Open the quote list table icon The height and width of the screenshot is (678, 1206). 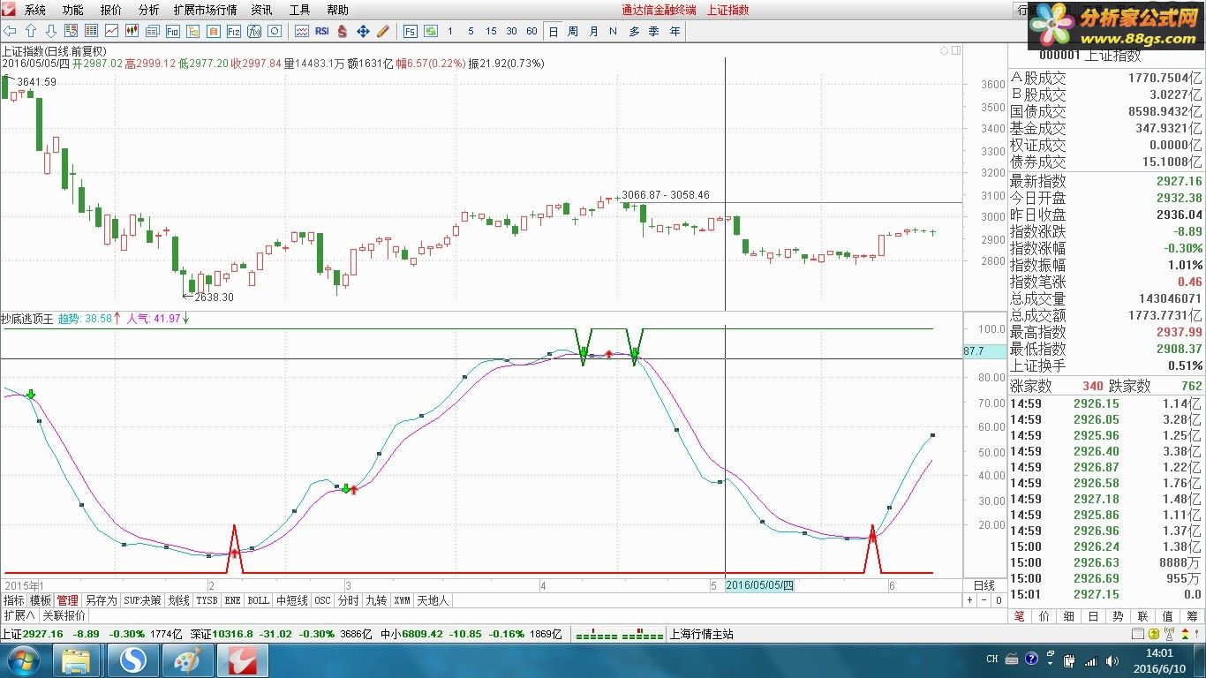(x=91, y=31)
